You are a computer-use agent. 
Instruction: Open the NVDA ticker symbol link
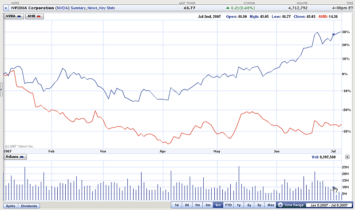click(x=62, y=8)
